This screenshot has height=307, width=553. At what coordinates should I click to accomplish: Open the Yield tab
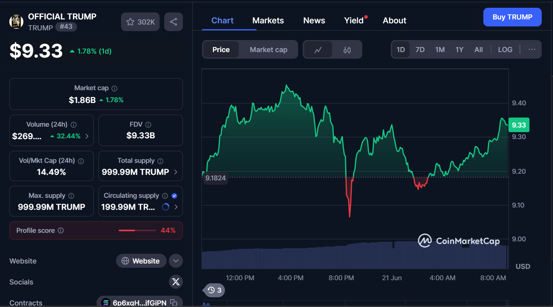pos(354,21)
